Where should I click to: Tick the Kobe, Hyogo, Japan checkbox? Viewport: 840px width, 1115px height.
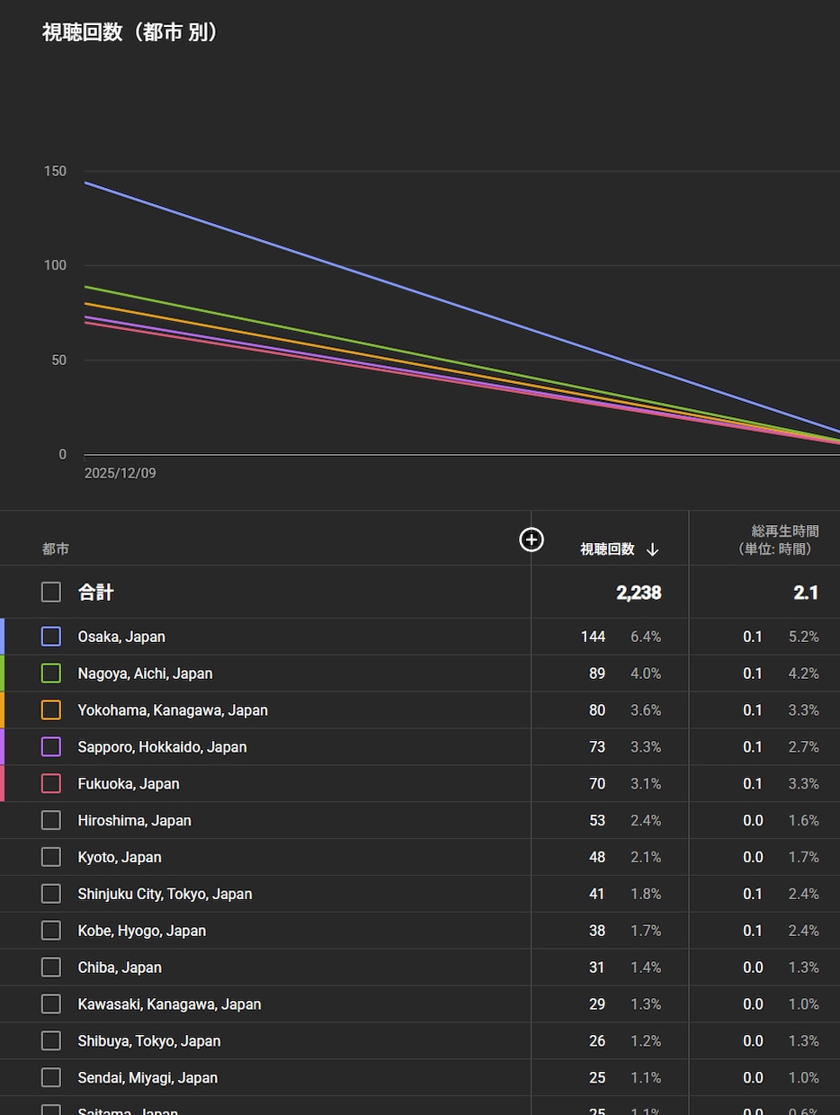point(51,931)
